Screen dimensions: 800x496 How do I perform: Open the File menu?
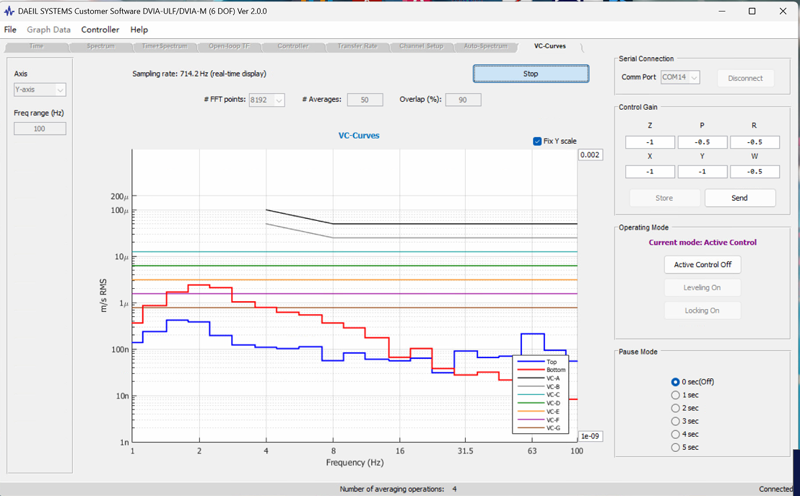pyautogui.click(x=10, y=30)
